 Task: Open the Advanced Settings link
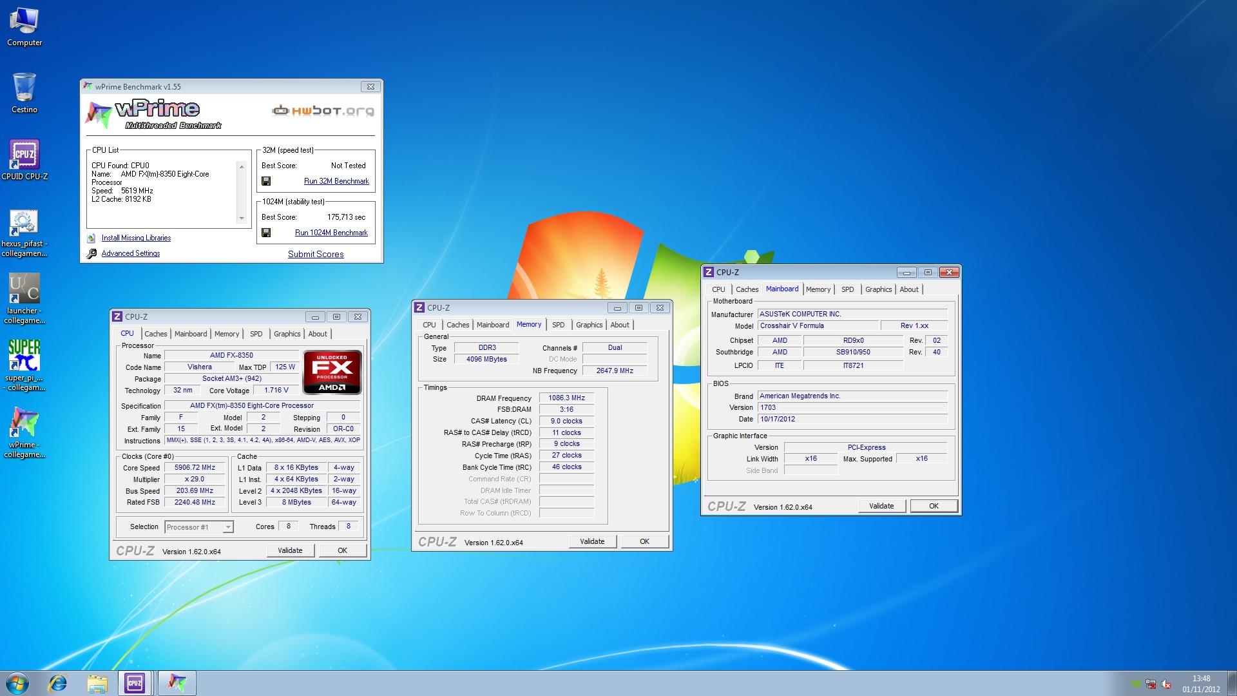[x=131, y=253]
